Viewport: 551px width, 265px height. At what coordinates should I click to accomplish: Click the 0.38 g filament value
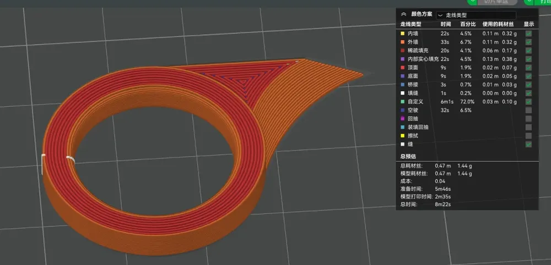click(509, 59)
